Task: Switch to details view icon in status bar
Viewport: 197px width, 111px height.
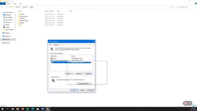Action: click(x=193, y=105)
